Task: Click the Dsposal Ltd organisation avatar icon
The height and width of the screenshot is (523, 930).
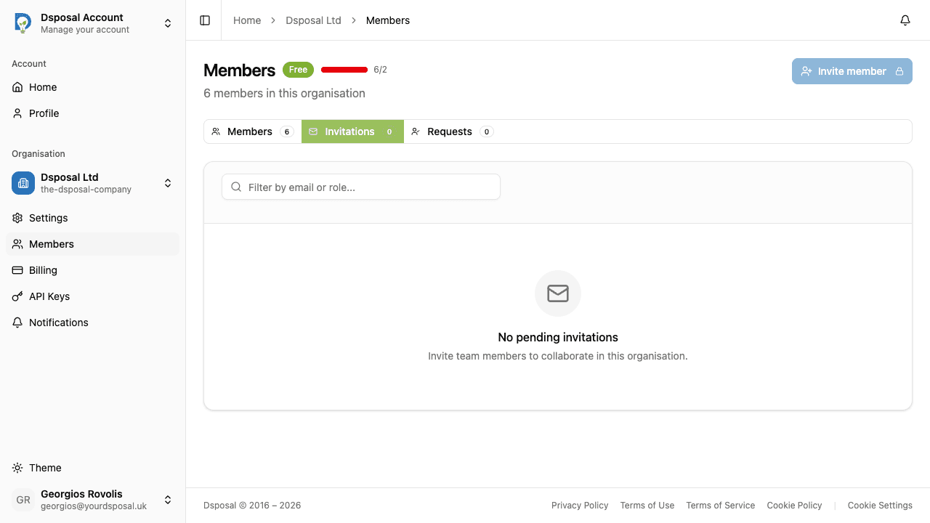Action: (23, 183)
